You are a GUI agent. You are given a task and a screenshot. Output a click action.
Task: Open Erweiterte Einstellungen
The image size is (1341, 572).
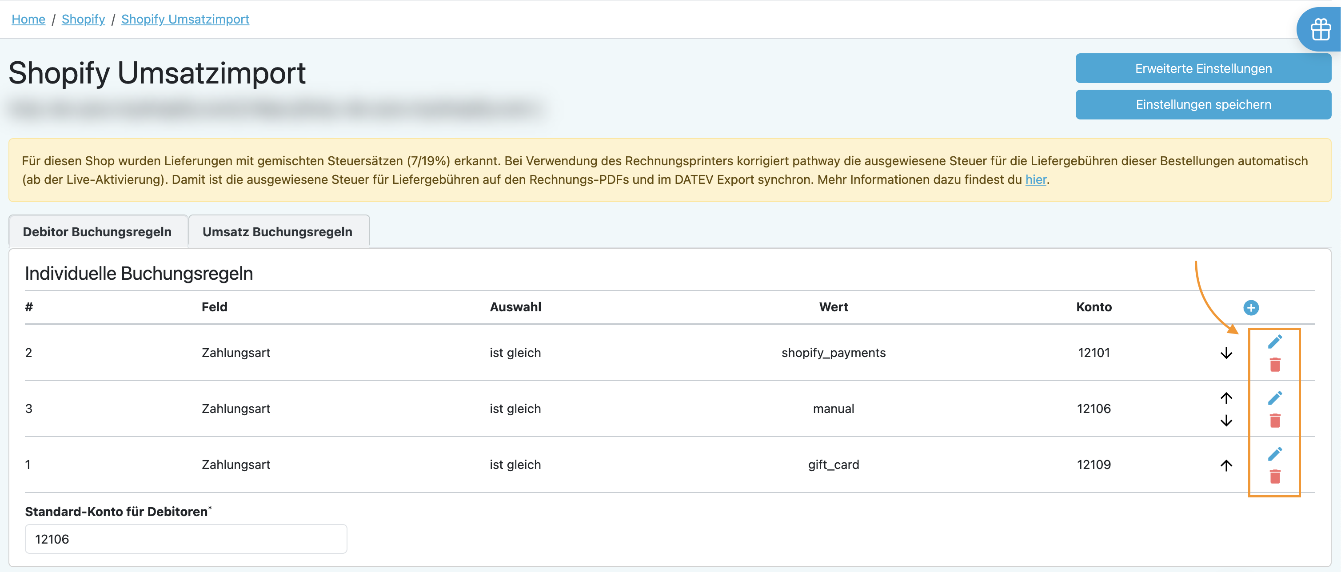pos(1202,68)
